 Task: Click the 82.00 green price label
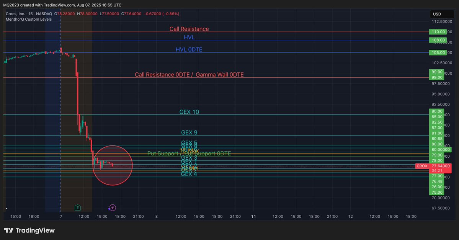tap(437, 127)
